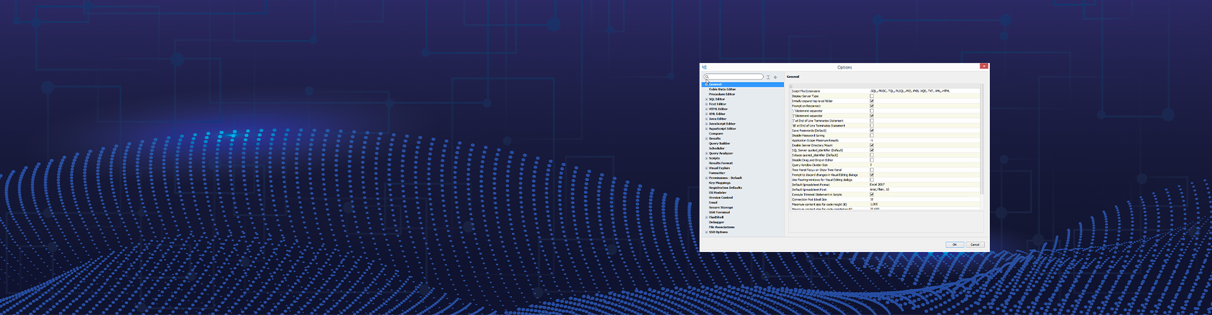This screenshot has height=315, width=1212.
Task: Click the OK button
Action: click(x=954, y=244)
